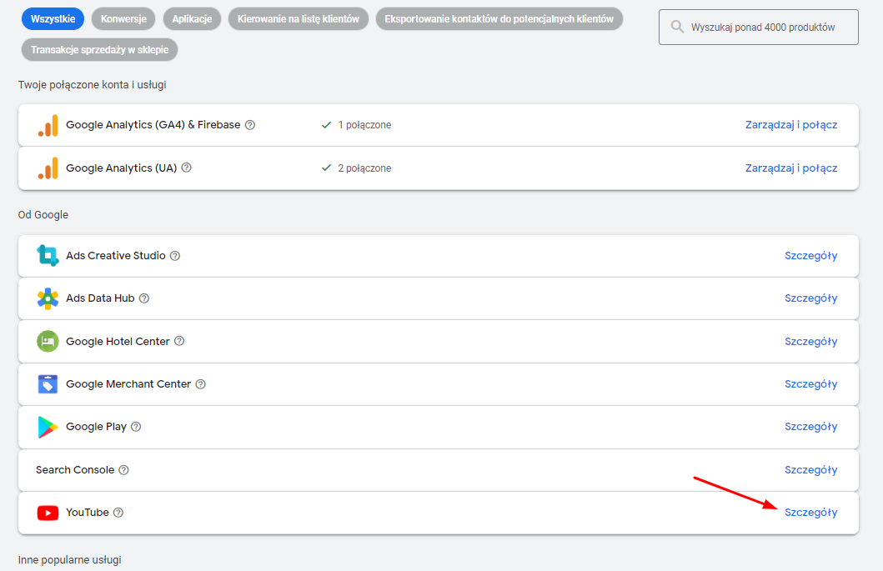Viewport: 883px width, 571px height.
Task: Click the Ads Data Hub label
Action: 100,298
